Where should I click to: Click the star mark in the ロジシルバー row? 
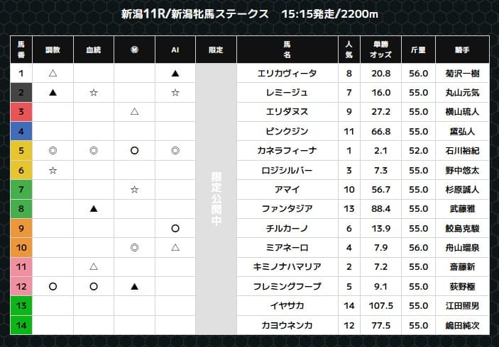point(53,170)
